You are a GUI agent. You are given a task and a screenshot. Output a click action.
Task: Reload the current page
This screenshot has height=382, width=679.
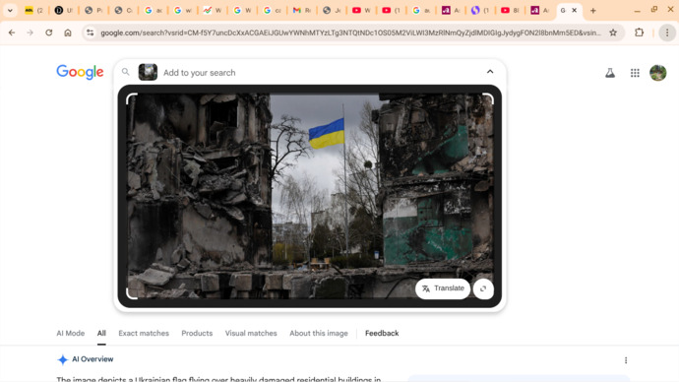click(x=49, y=32)
